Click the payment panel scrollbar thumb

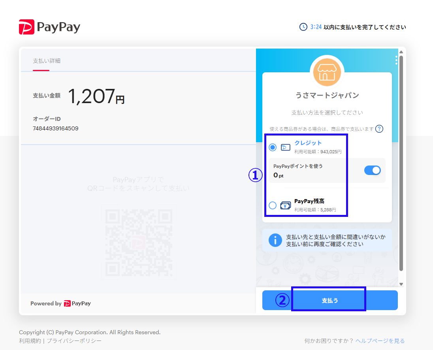401,164
